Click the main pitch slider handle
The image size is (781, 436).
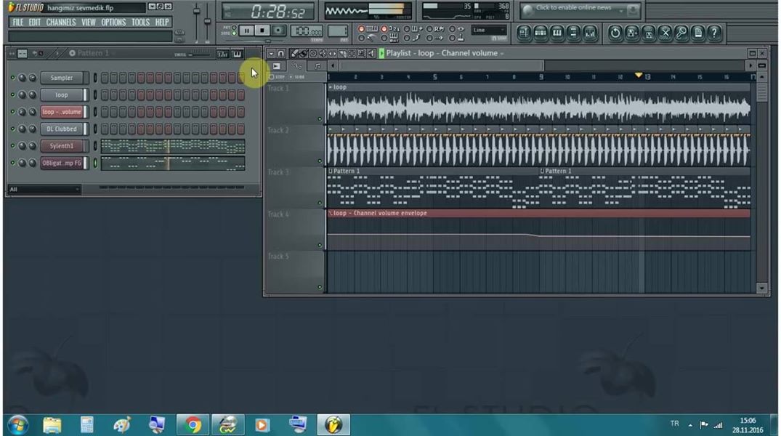[207, 20]
